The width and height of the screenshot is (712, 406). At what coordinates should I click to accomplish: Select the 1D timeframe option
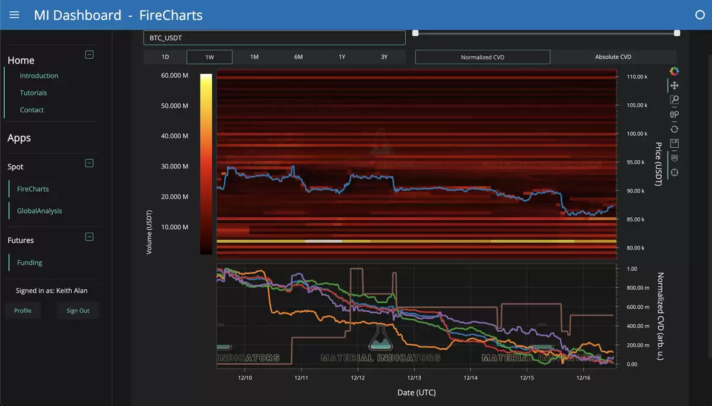[x=165, y=56]
